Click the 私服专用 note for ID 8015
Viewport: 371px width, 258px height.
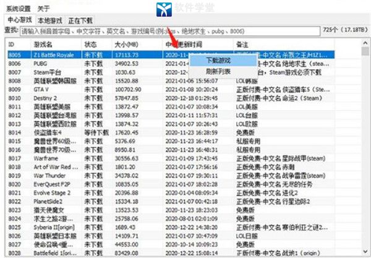pyautogui.click(x=248, y=141)
